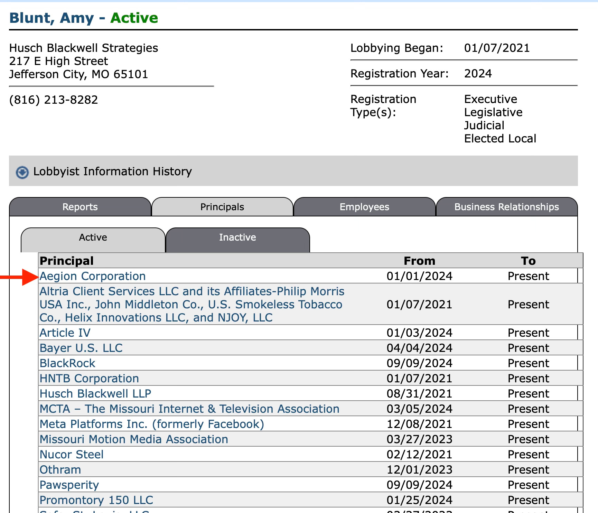The image size is (598, 513).
Task: Open the BlackRock principal link
Action: (67, 363)
